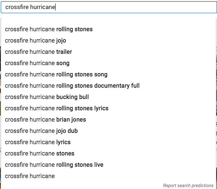Choose the crossfire hurricane lyrics suggestion
The height and width of the screenshot is (189, 217).
pos(108,142)
